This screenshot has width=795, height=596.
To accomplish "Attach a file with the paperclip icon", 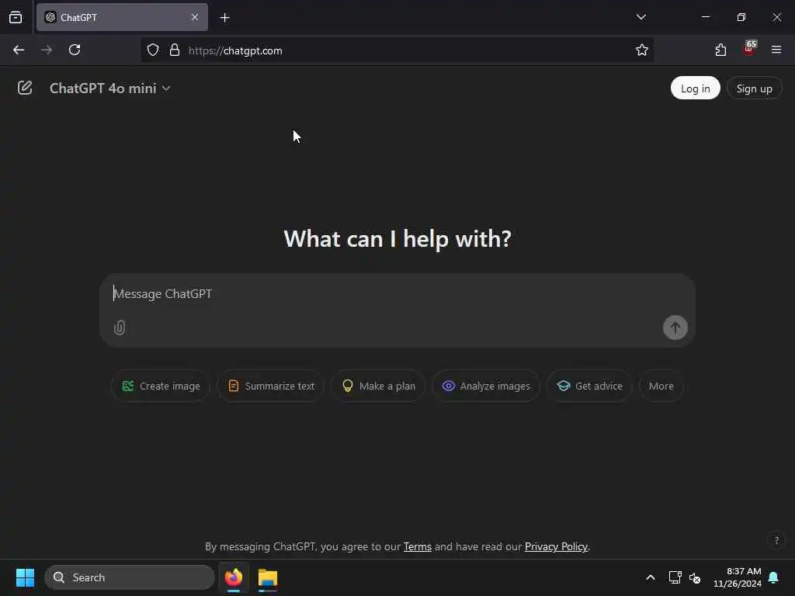I will pos(120,327).
